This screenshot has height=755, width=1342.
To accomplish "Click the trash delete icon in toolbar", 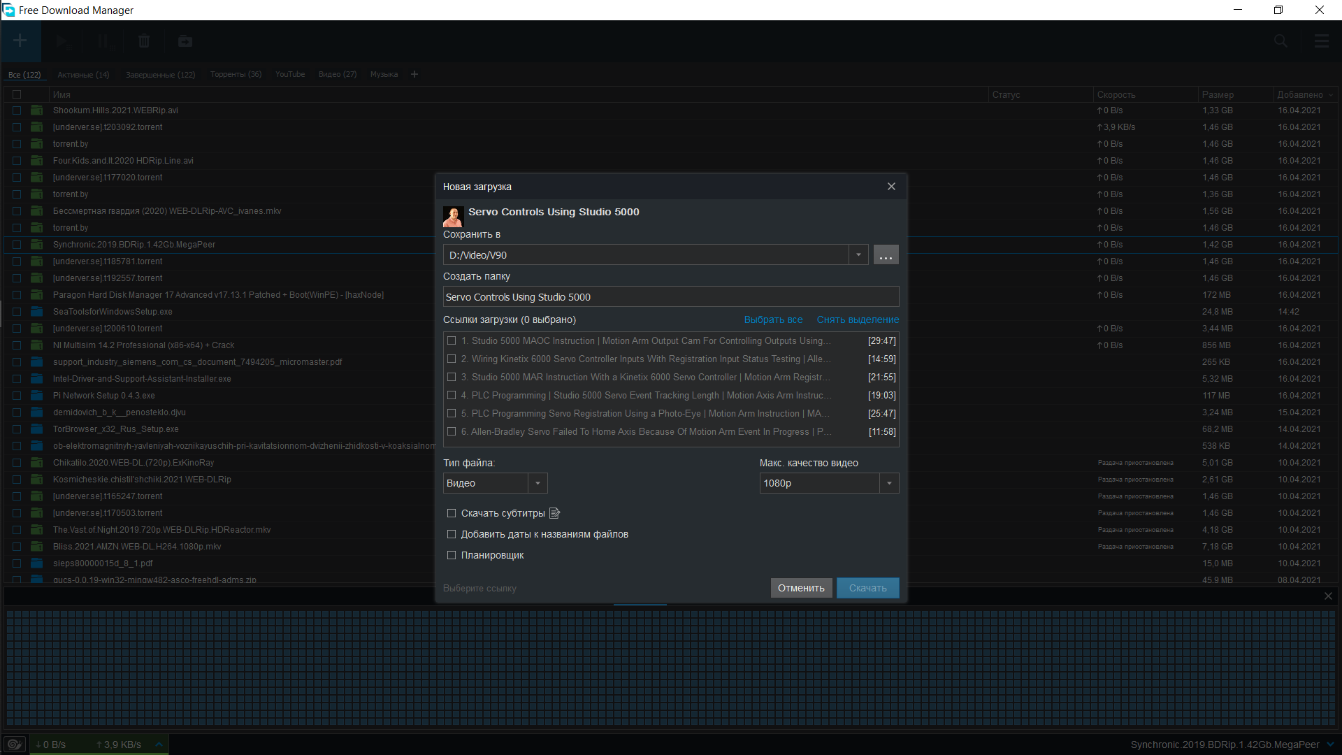I will tap(144, 41).
